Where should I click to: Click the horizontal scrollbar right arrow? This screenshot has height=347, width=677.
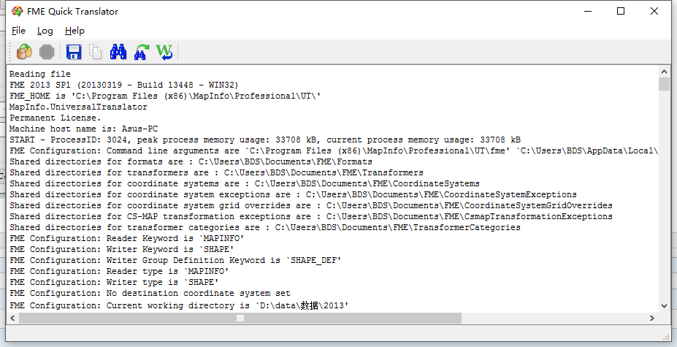[x=652, y=318]
